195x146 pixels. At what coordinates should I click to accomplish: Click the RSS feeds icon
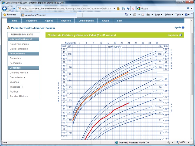click(x=135, y=15)
